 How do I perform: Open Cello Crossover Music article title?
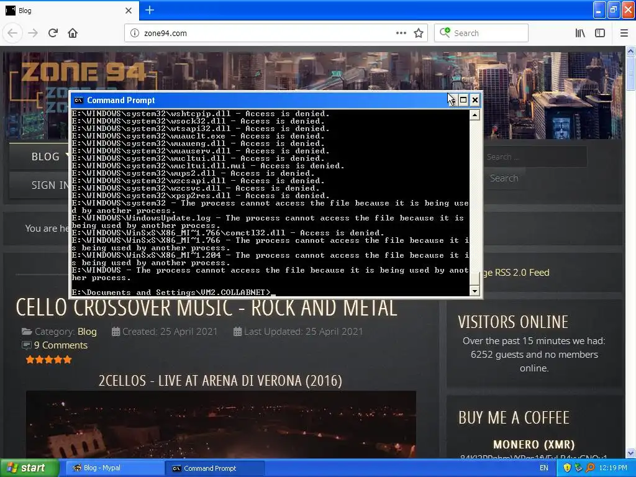coord(206,307)
